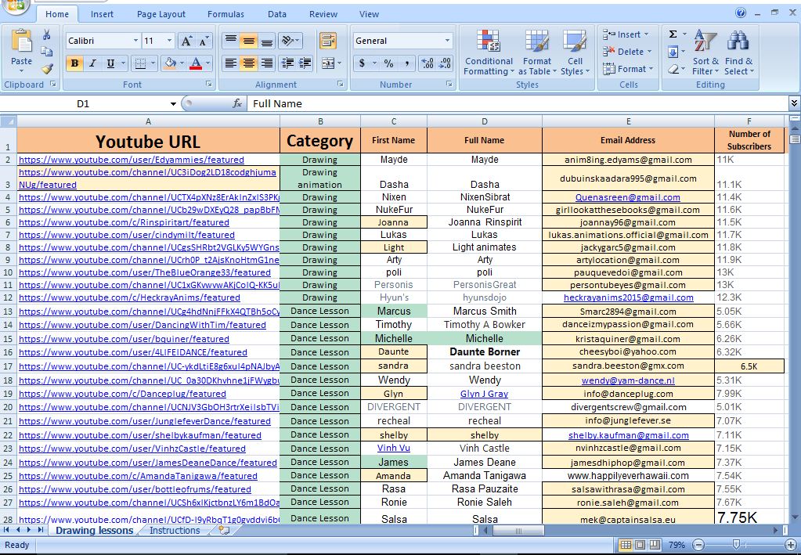
Task: Toggle Italic formatting
Action: coord(92,63)
